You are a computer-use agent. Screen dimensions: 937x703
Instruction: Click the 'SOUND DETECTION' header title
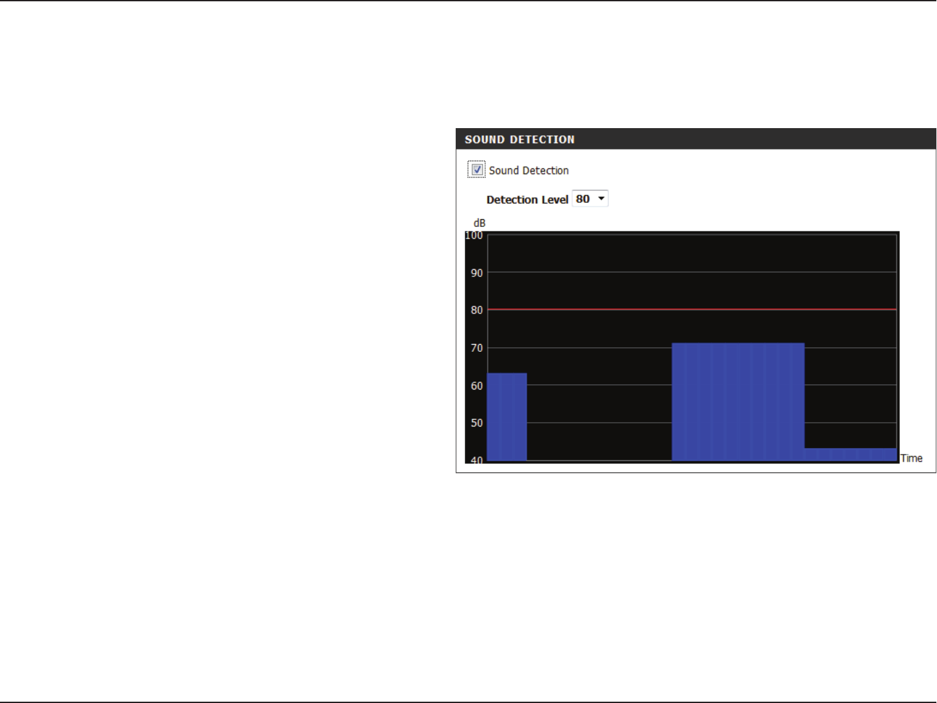[520, 140]
